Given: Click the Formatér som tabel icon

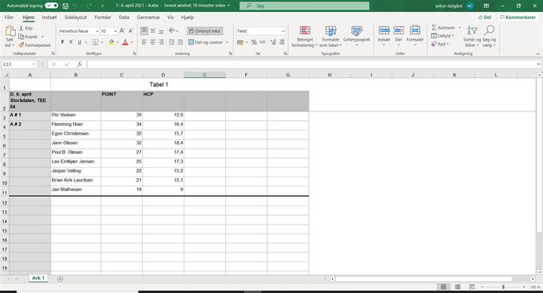Looking at the screenshot, I should coord(331,30).
